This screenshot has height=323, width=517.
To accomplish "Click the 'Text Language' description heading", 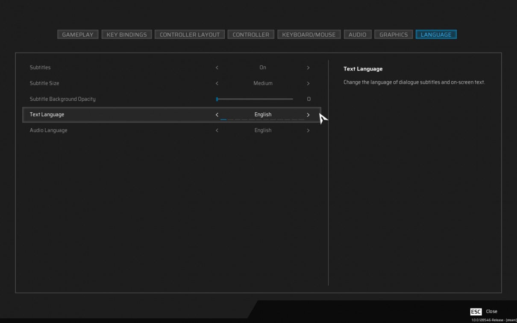I will coord(363,69).
